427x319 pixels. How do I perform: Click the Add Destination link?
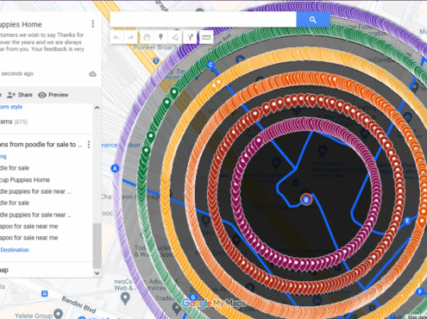tap(15, 250)
